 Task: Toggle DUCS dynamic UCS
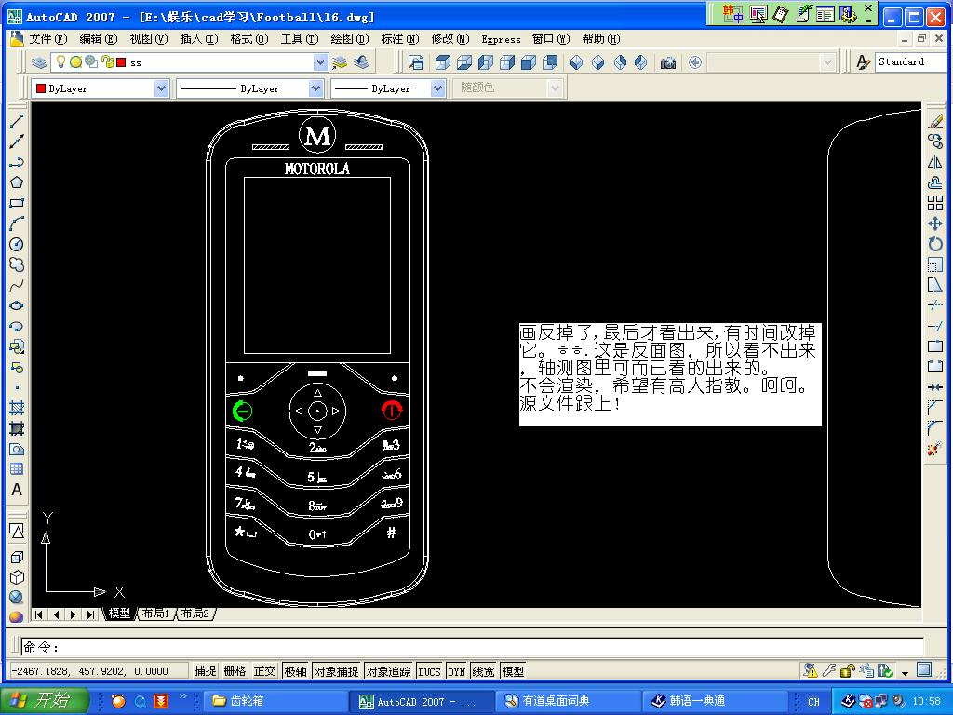point(429,671)
